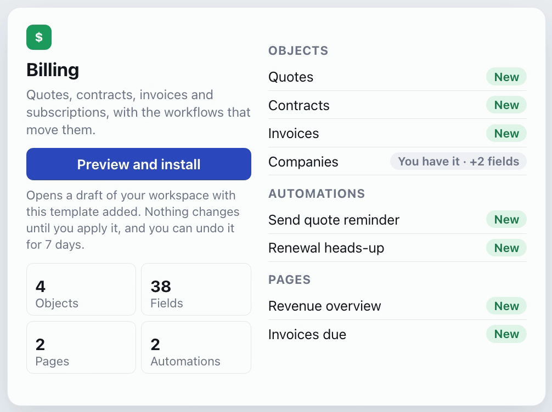Click the PAGES section heading

(x=289, y=279)
